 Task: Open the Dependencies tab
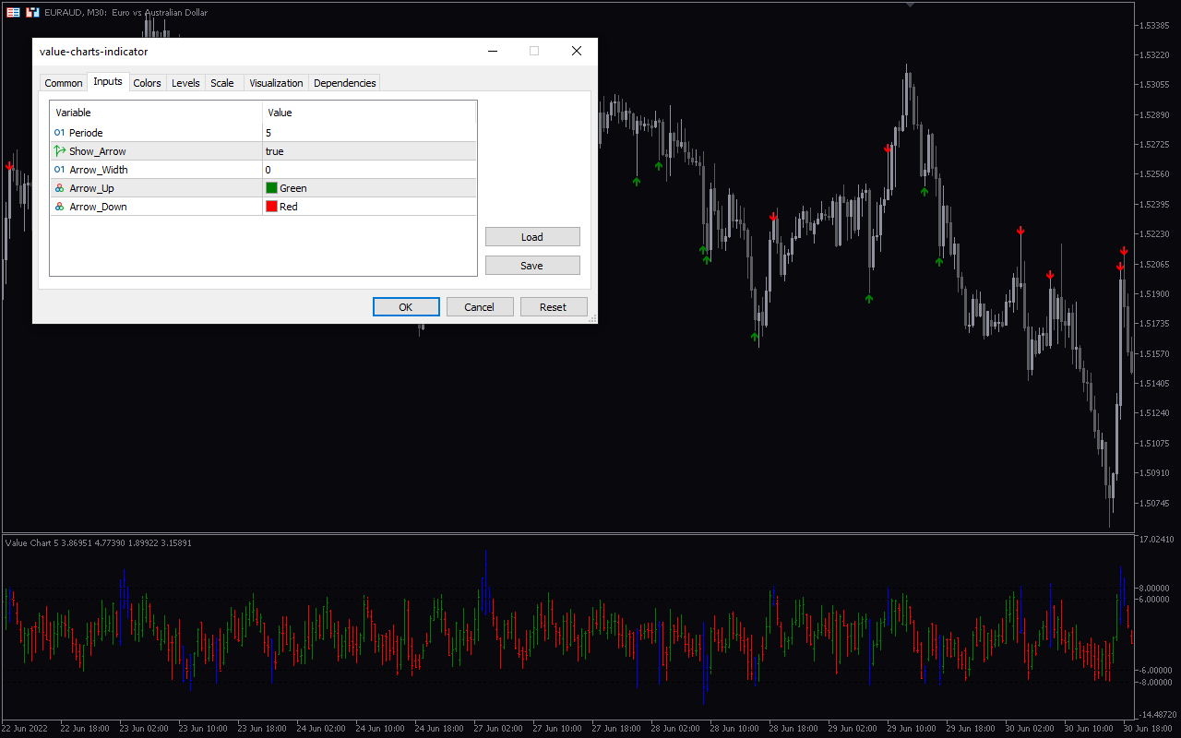[345, 83]
